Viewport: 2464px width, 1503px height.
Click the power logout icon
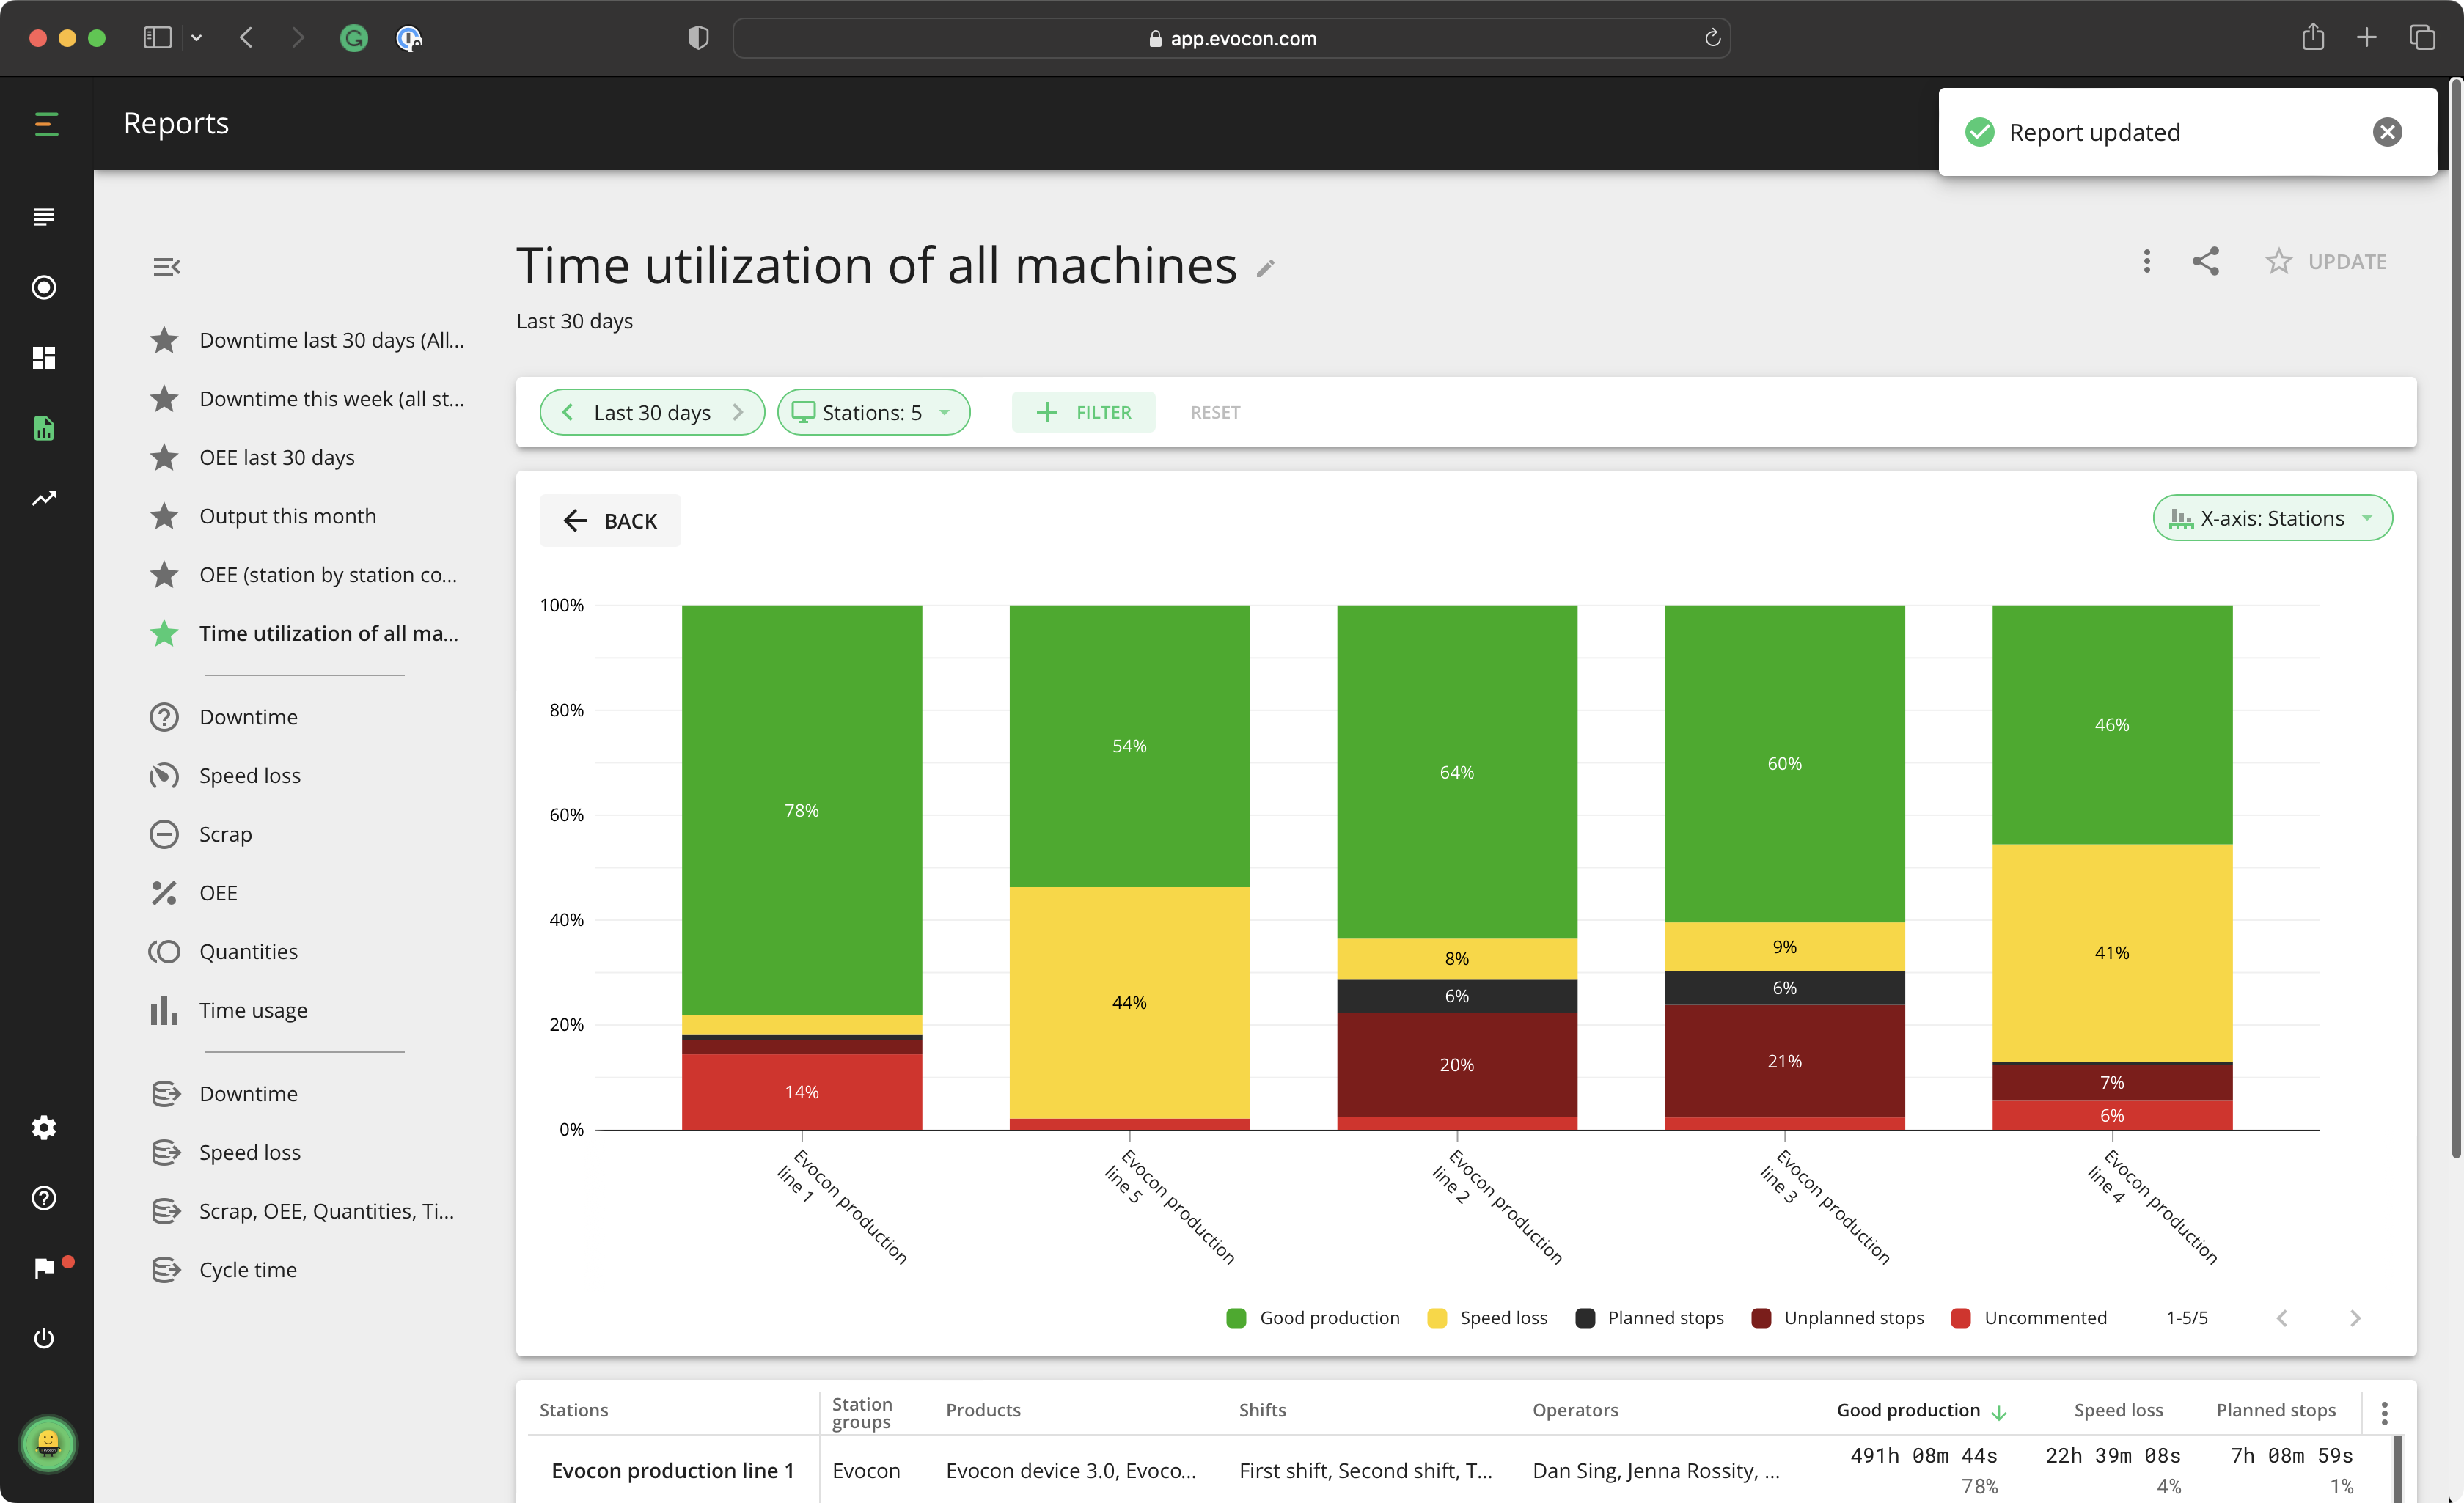click(x=44, y=1338)
